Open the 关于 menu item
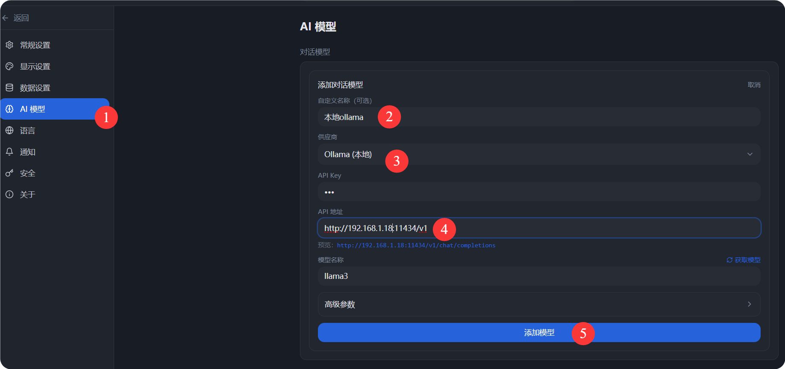 (55, 194)
